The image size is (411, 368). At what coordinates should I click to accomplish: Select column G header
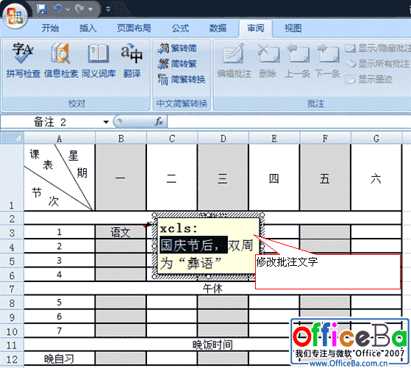[376, 138]
